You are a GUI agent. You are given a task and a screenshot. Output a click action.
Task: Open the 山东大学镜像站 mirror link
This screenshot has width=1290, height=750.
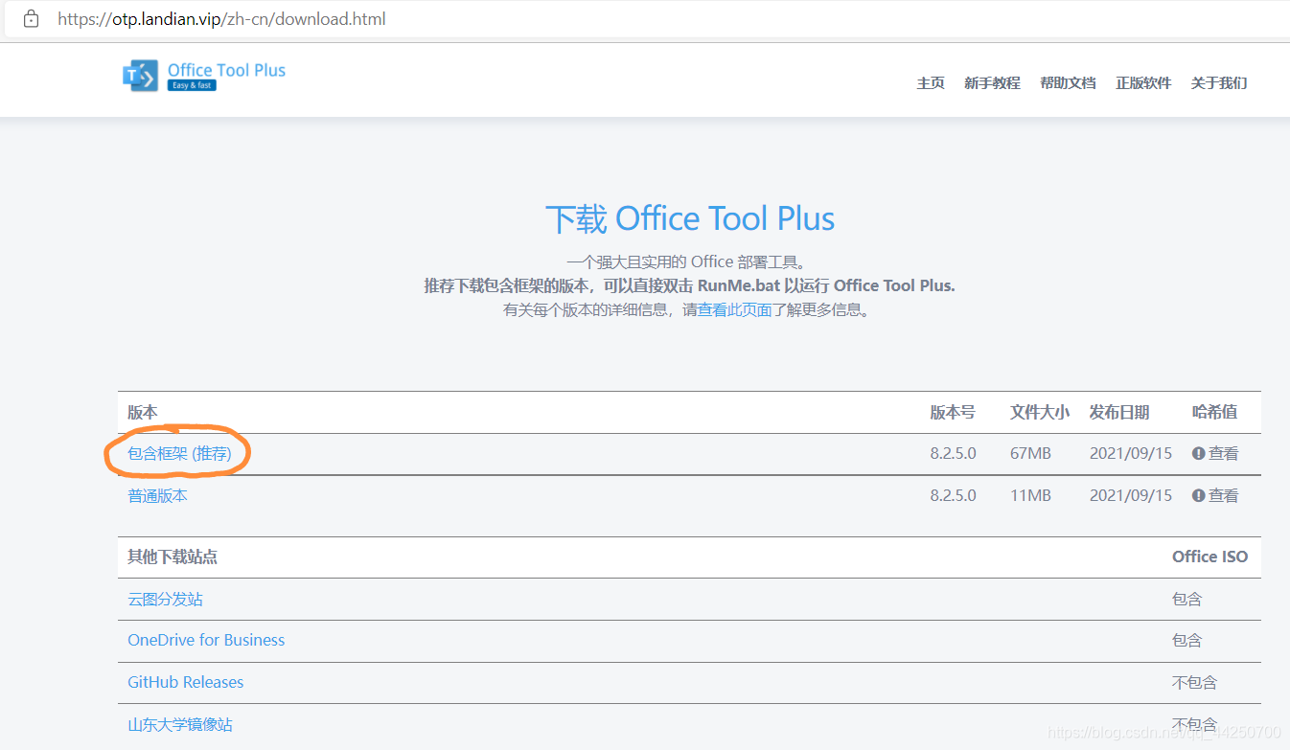point(180,725)
